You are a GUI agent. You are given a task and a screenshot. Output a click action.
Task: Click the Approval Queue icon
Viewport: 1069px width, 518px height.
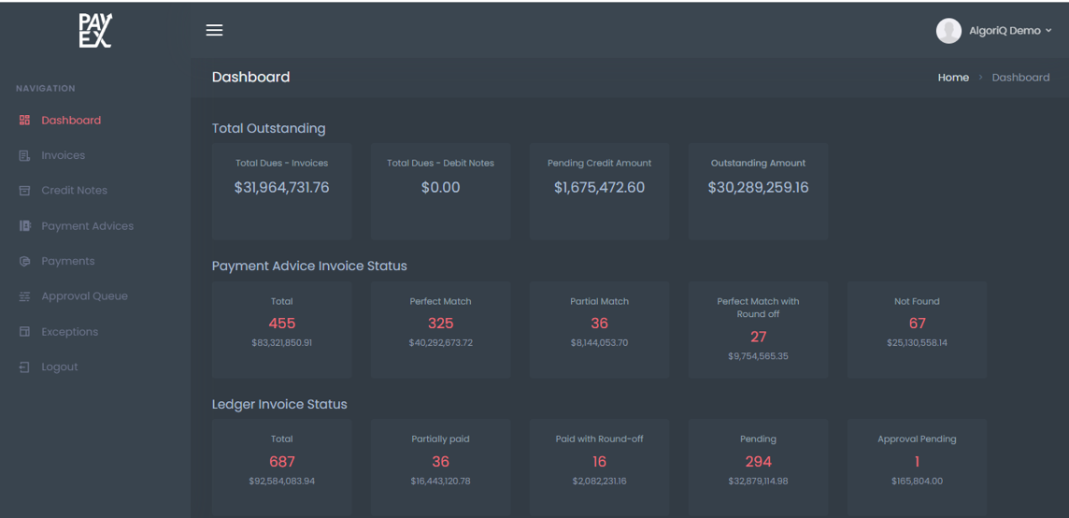(x=24, y=296)
